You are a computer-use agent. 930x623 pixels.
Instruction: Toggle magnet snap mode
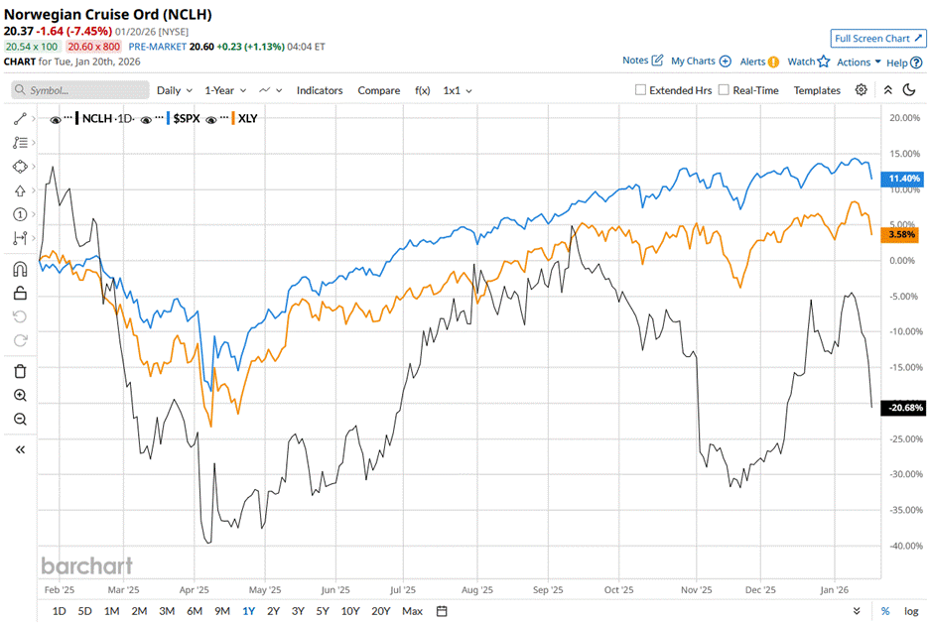(20, 270)
